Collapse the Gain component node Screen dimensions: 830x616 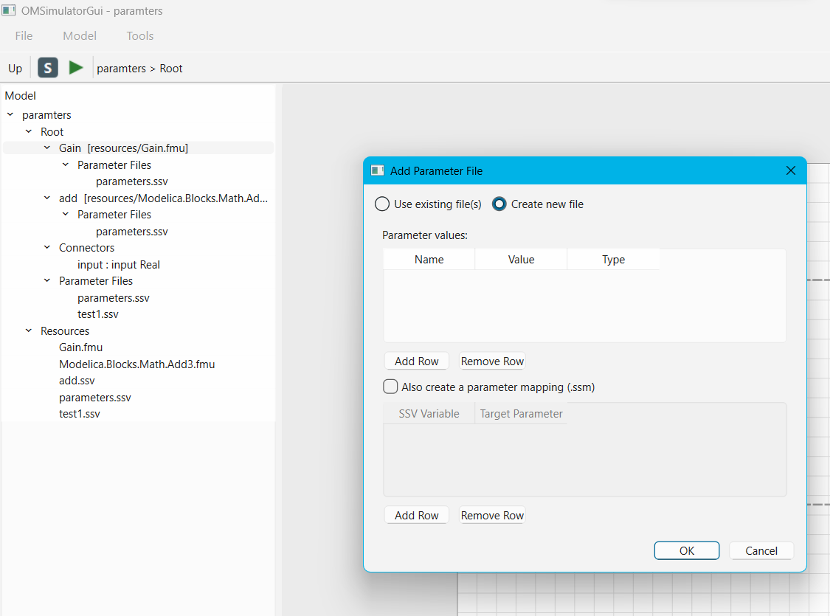tap(47, 148)
